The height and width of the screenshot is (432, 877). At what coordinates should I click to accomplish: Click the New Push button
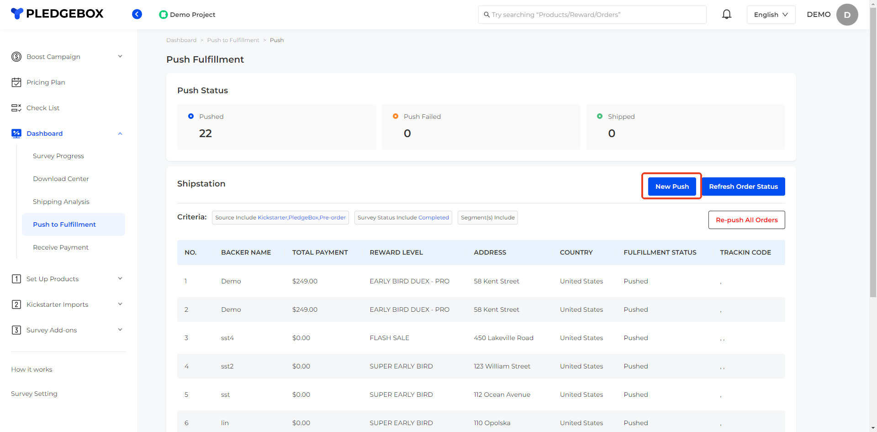point(672,187)
